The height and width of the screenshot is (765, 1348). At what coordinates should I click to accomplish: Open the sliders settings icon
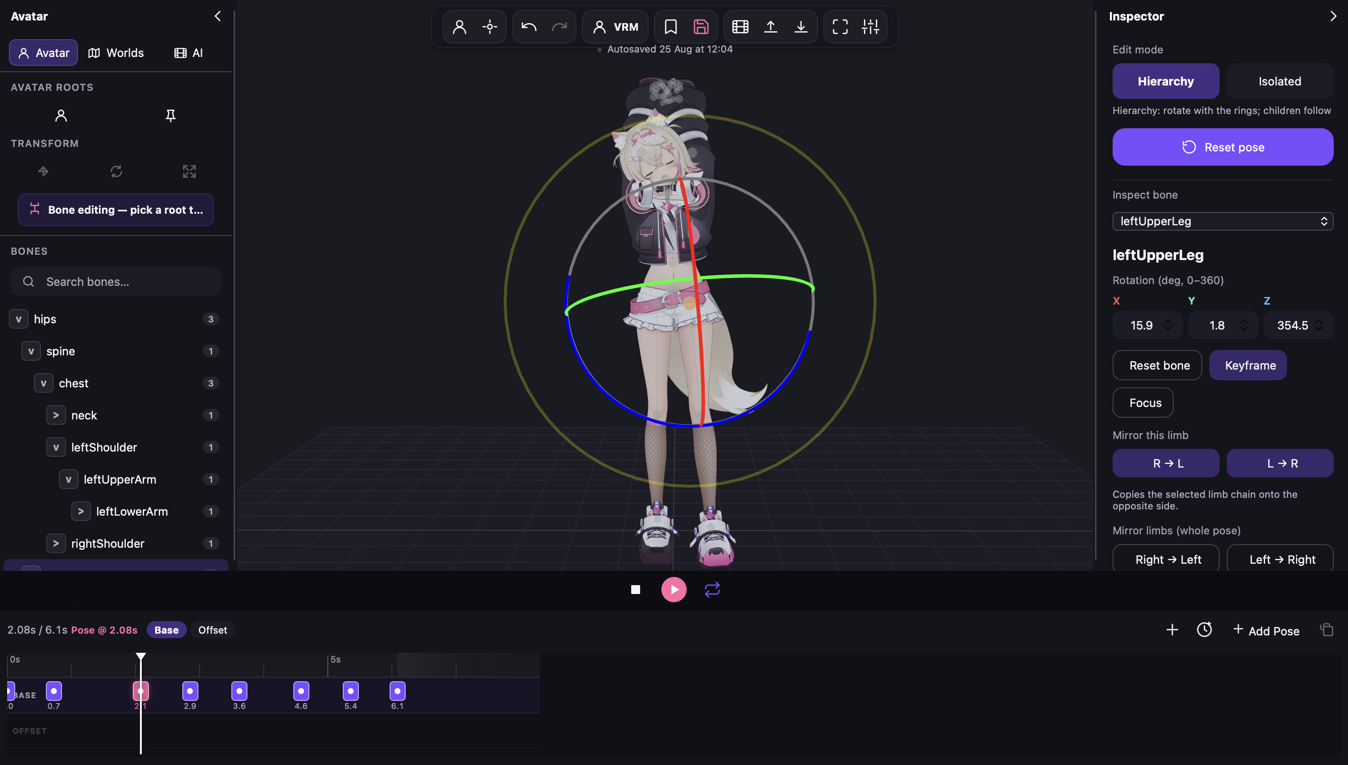[x=871, y=27]
